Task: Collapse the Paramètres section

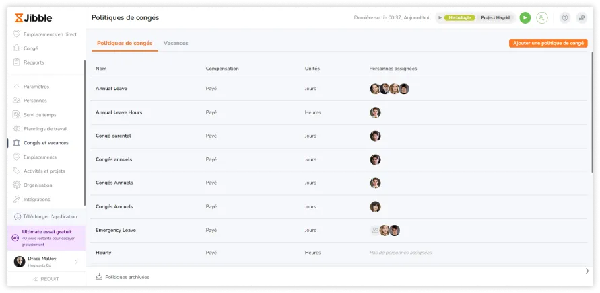Action: click(x=36, y=87)
